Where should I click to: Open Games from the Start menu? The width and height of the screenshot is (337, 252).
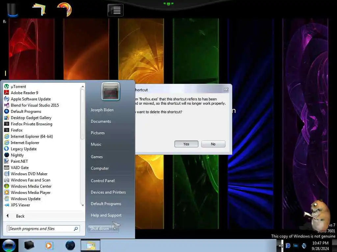point(97,157)
